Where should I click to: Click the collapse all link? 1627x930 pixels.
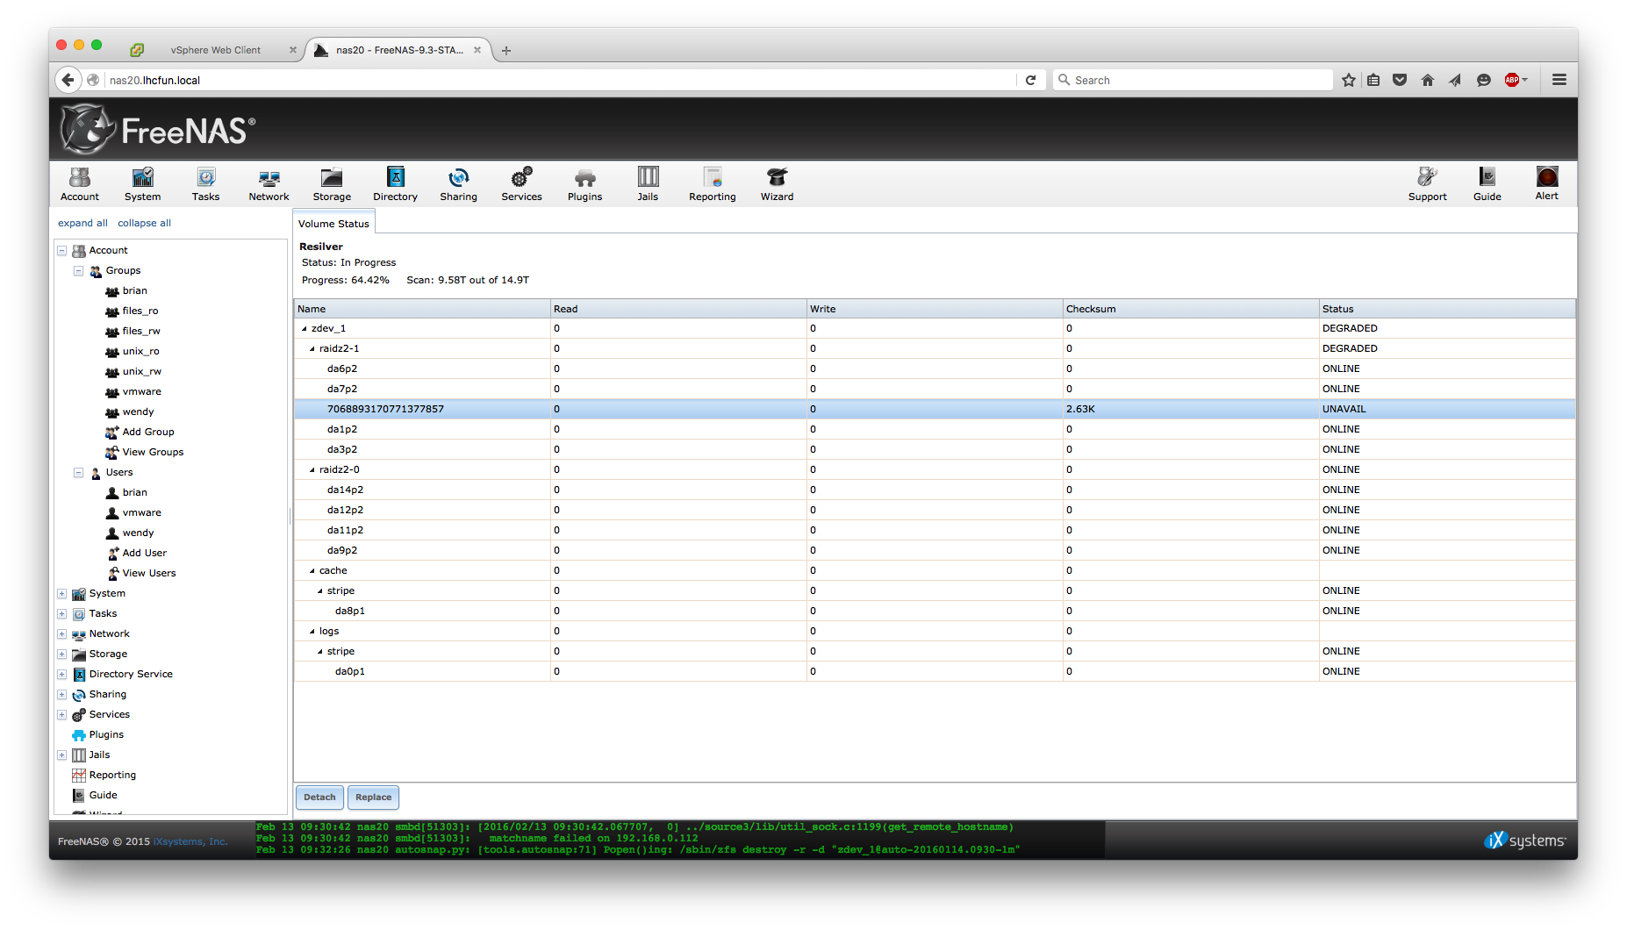click(x=144, y=223)
